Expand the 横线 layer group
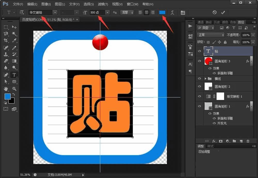Screen dimensions: 258x178 [x=206, y=79]
